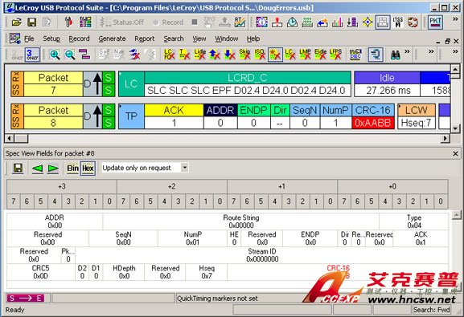Viewport: 464px width, 317px height.
Task: Go to previous packet with left green arrow
Action: [37, 169]
